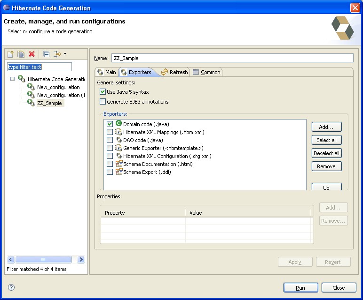Click the Deselect all button
Screen dimensions: 363x300
click(x=326, y=153)
